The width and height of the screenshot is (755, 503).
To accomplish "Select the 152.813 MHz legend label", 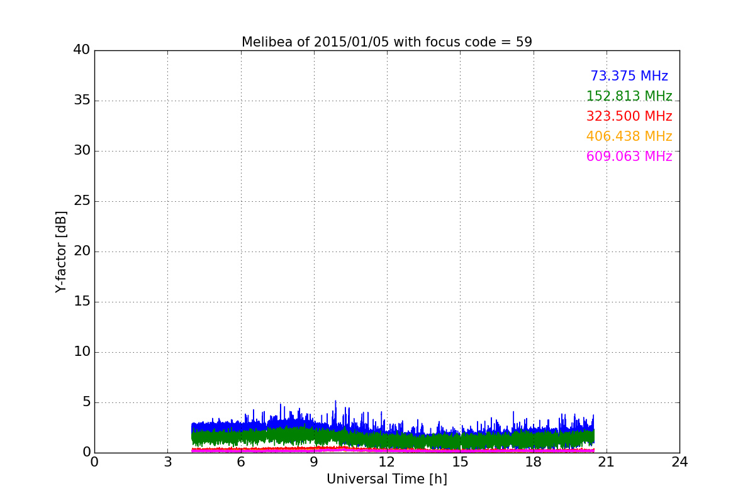I will pyautogui.click(x=629, y=96).
